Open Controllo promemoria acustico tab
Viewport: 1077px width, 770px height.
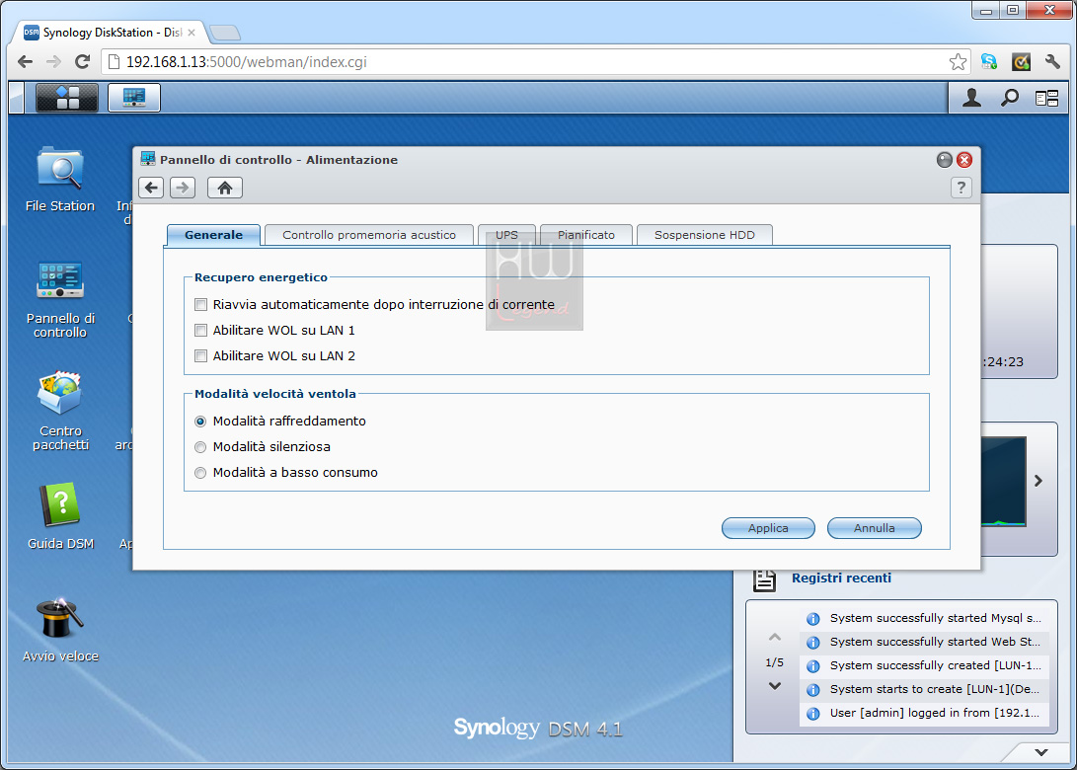pos(369,235)
